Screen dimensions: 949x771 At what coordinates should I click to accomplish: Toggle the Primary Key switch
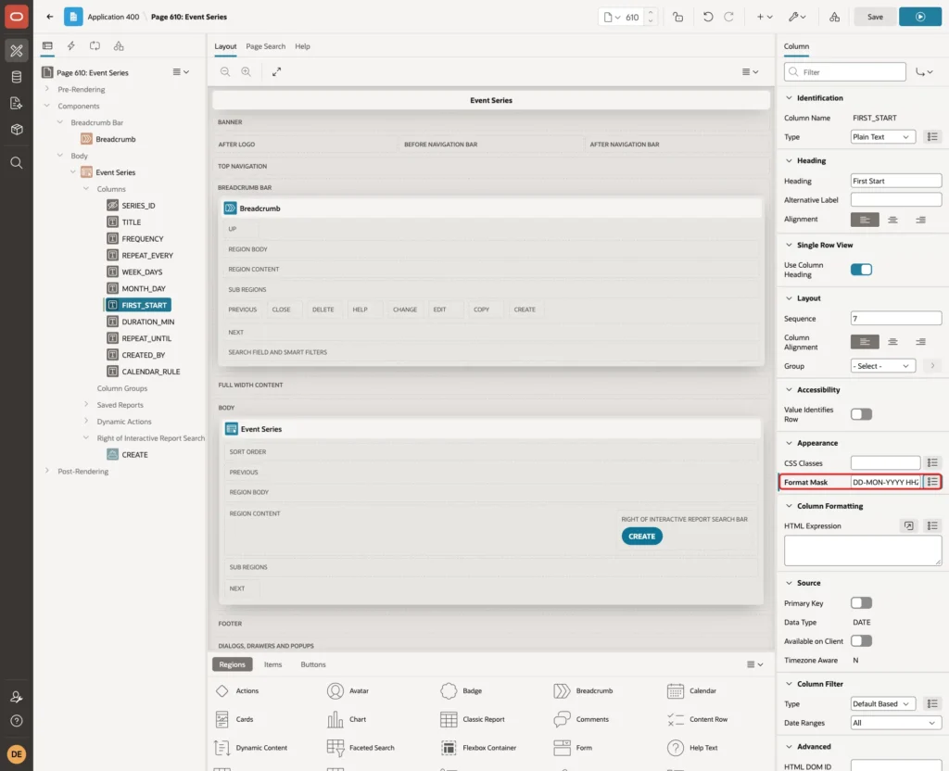pyautogui.click(x=861, y=603)
